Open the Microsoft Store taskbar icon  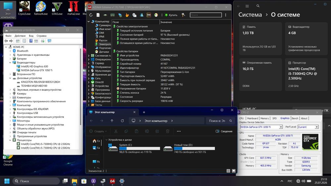pyautogui.click(x=84, y=181)
